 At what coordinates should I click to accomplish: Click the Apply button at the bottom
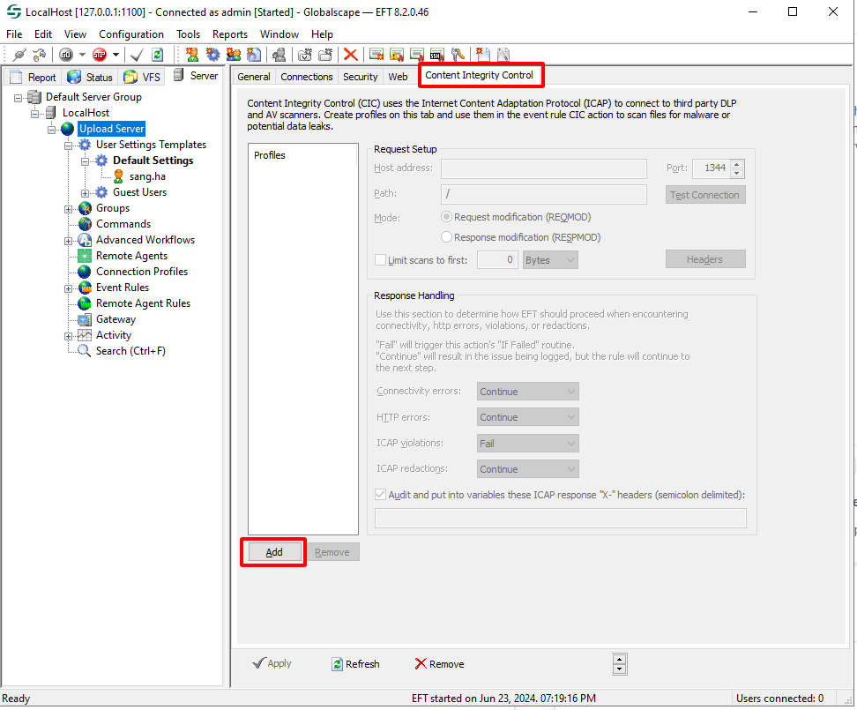272,663
